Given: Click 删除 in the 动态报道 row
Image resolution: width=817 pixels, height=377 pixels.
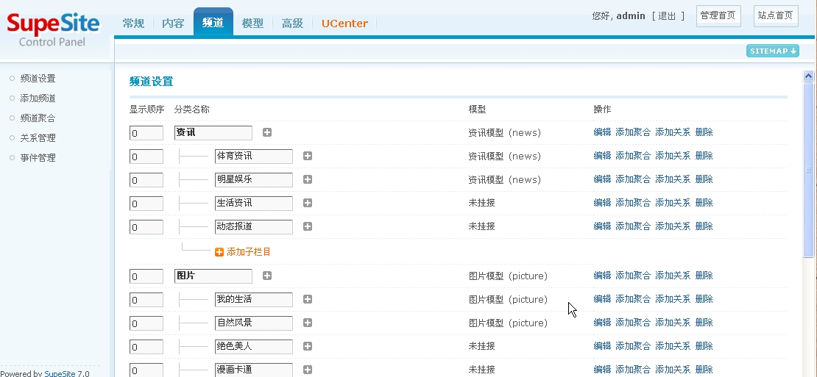Looking at the screenshot, I should pos(704,226).
